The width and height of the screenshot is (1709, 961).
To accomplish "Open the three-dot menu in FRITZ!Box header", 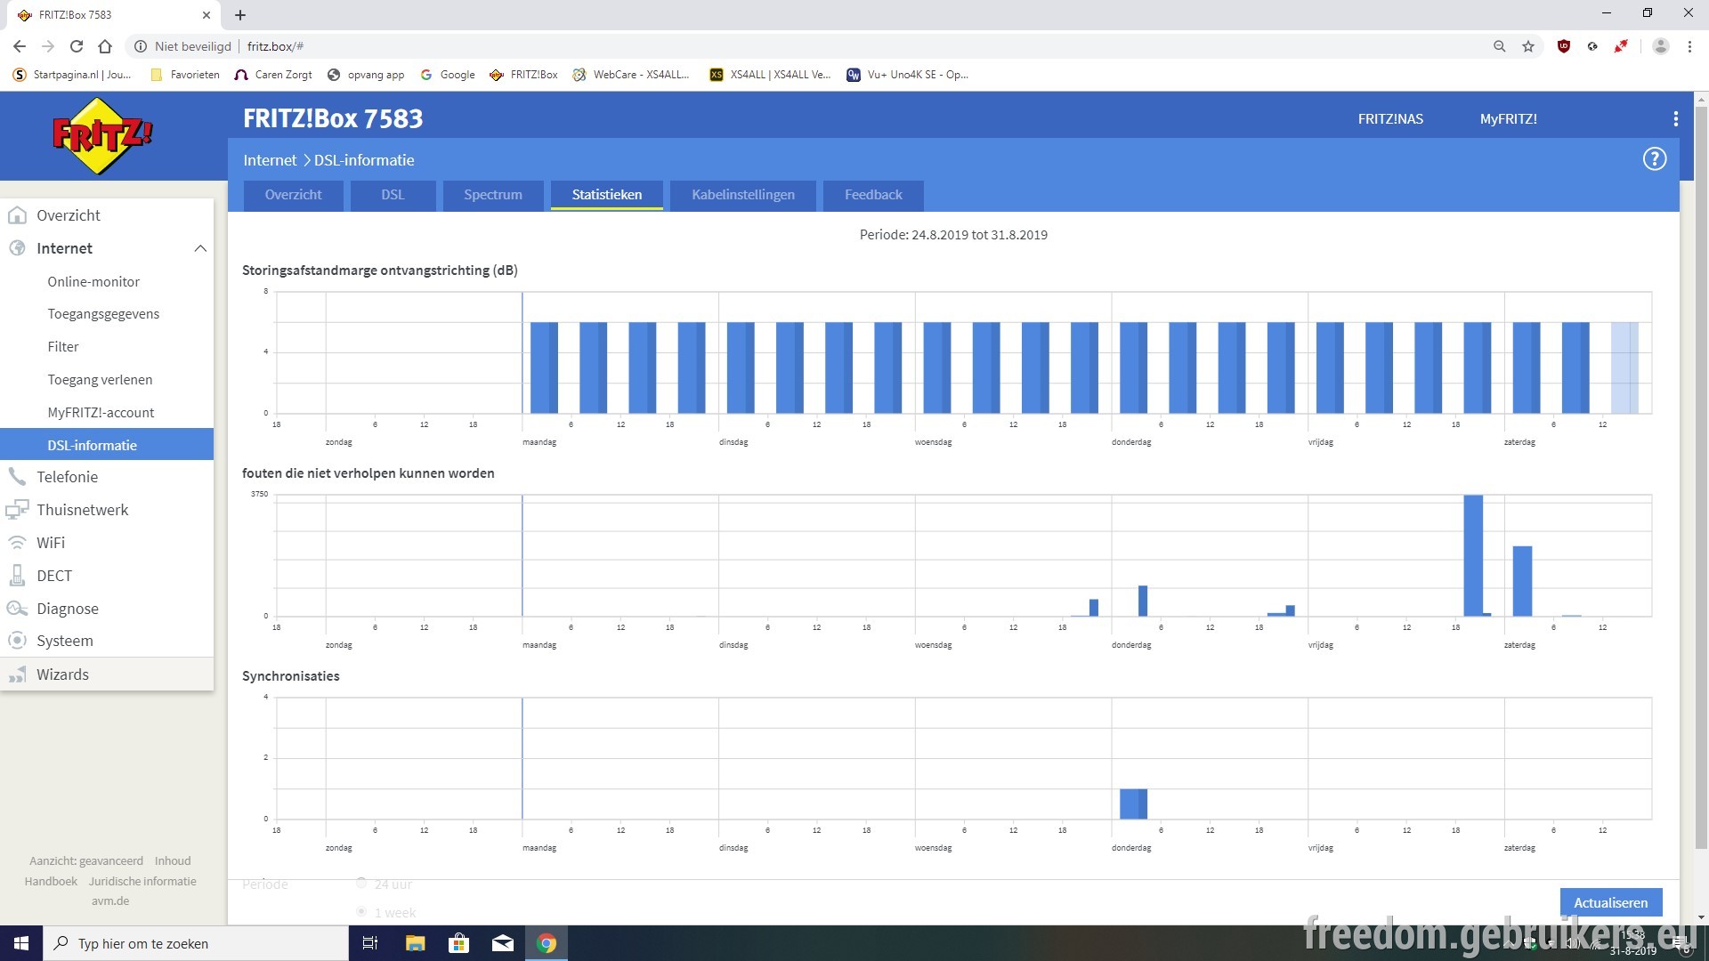I will [x=1675, y=119].
